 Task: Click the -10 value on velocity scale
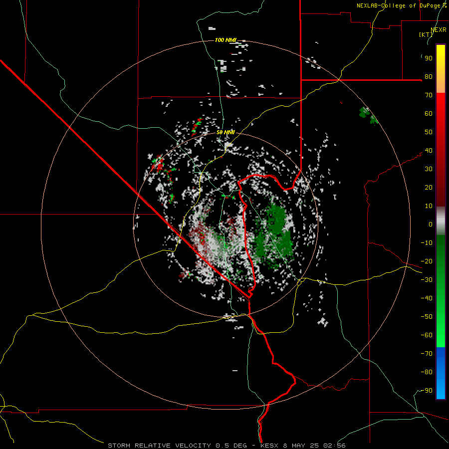coord(427,243)
